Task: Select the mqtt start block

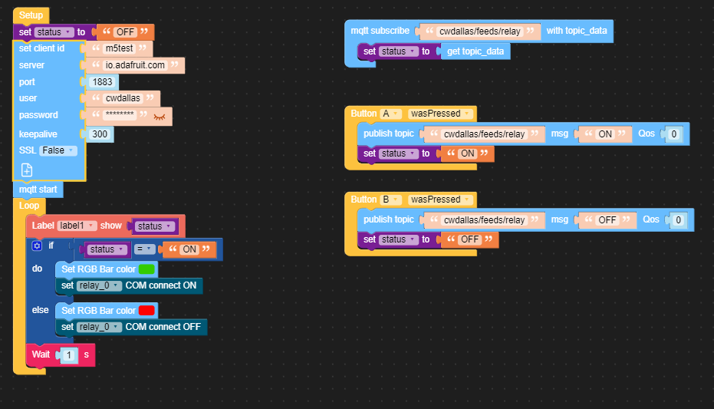Action: pos(38,189)
